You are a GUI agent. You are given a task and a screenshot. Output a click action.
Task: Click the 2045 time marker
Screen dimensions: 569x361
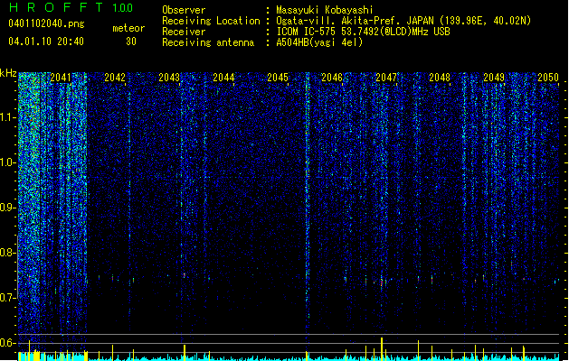click(278, 78)
